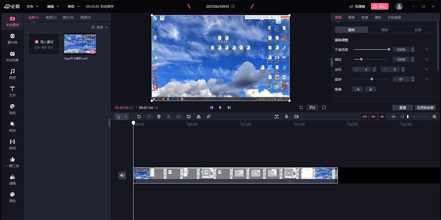441x220 pixels.
Task: Expand the cursor selection tool dropdown
Action: click(x=126, y=117)
